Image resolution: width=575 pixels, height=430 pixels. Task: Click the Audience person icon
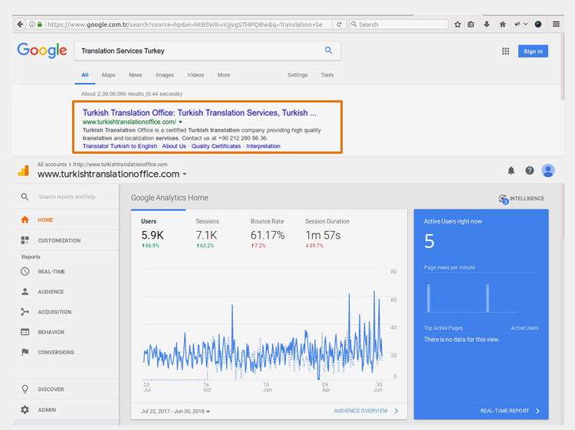(25, 292)
